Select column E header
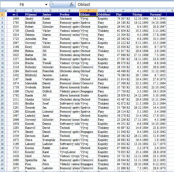Screen dimensions: 174x172 tap(69, 11)
